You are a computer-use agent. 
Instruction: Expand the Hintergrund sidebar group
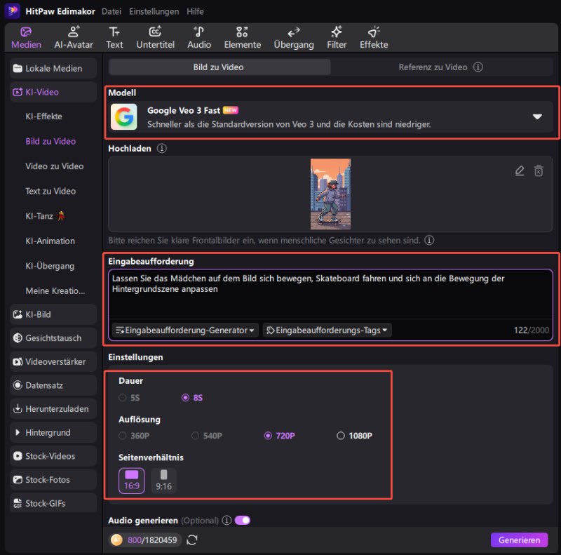click(53, 432)
